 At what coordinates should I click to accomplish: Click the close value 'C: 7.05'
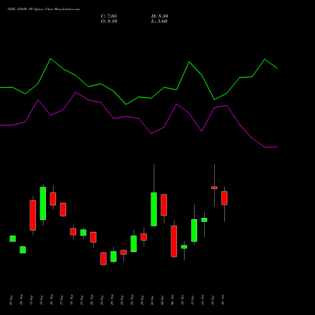point(109,16)
